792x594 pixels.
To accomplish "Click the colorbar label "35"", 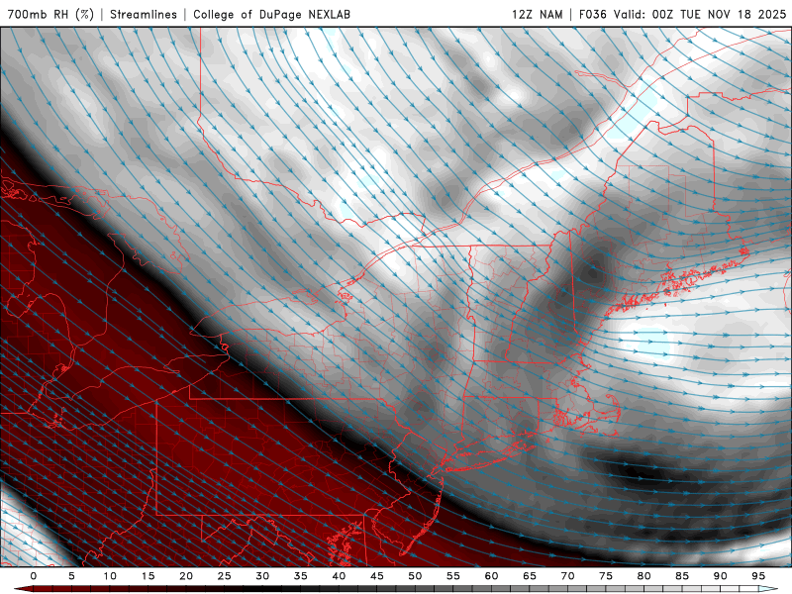I will point(301,576).
